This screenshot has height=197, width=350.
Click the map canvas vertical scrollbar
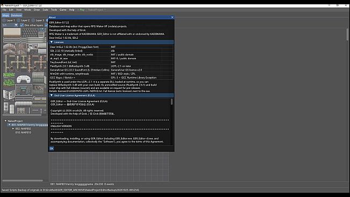coord(347,34)
